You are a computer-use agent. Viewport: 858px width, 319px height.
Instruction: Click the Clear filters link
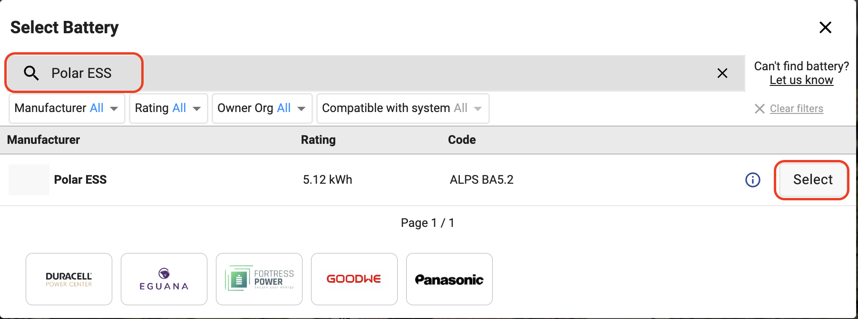point(796,109)
